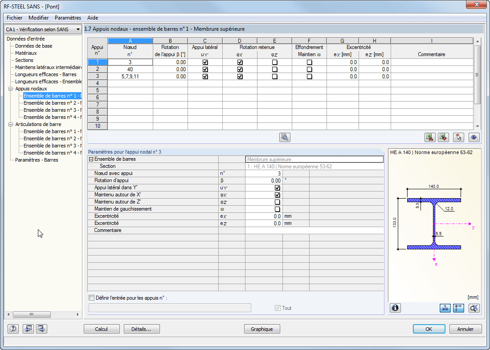The width and height of the screenshot is (490, 350).
Task: Export table to Excel icon
Action: pos(430,137)
